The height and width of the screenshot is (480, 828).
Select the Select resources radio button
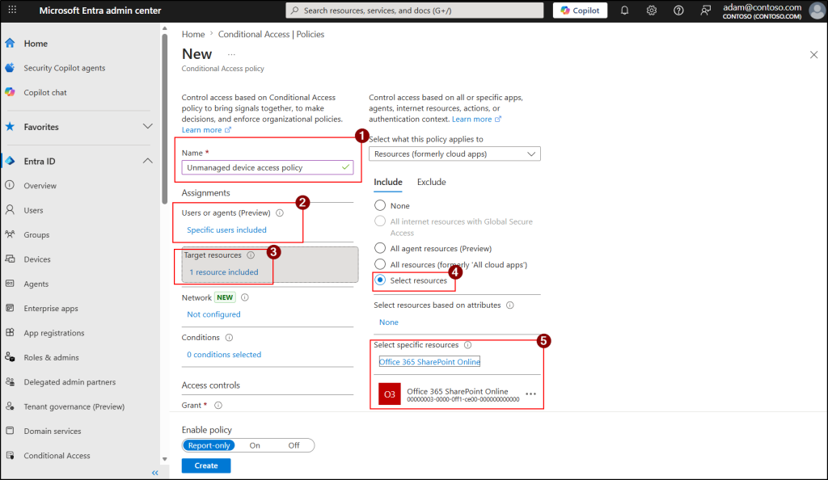(x=380, y=280)
